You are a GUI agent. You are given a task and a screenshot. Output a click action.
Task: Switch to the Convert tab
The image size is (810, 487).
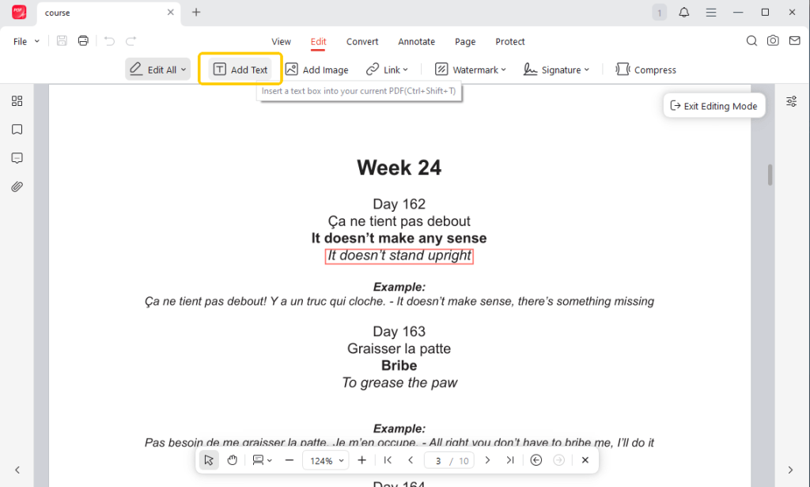tap(362, 41)
